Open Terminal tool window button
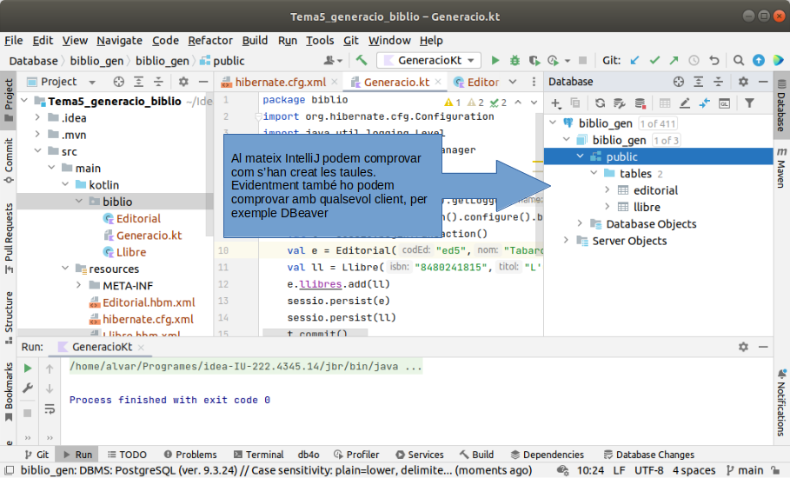Image resolution: width=790 pixels, height=478 pixels. [259, 455]
